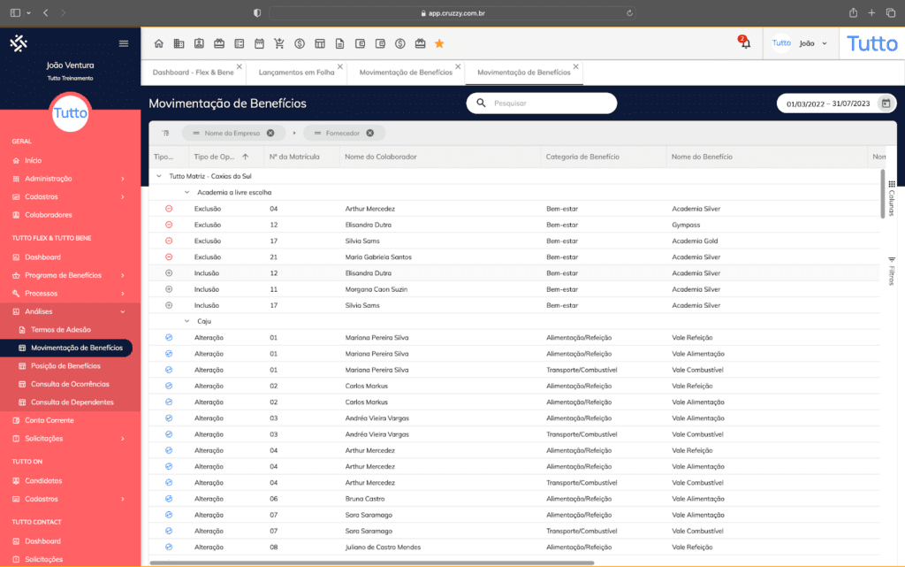Open the shopping cart toolbar icon
The height and width of the screenshot is (567, 905).
pos(279,43)
